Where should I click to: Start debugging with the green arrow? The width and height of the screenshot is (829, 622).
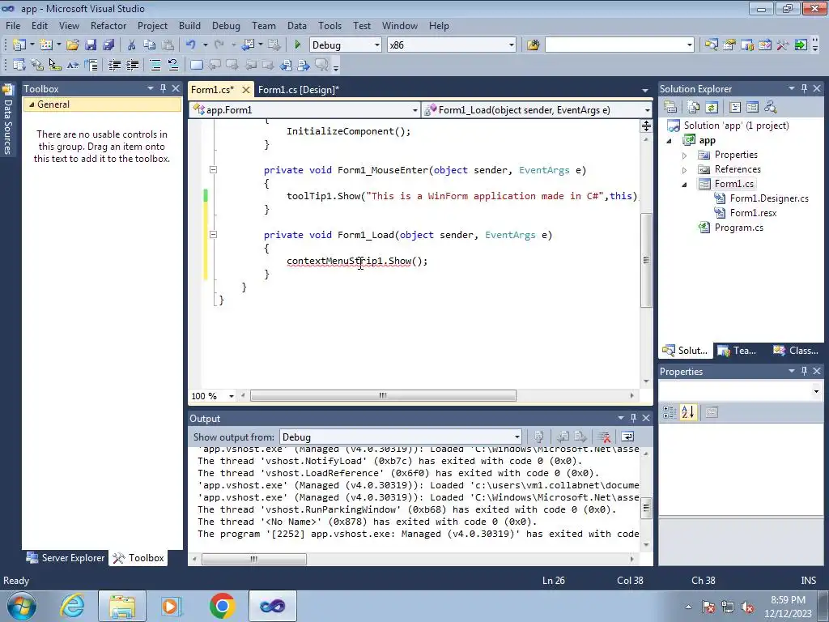coord(297,45)
